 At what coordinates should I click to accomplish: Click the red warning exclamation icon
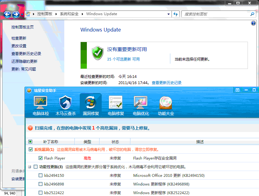(x=30, y=128)
